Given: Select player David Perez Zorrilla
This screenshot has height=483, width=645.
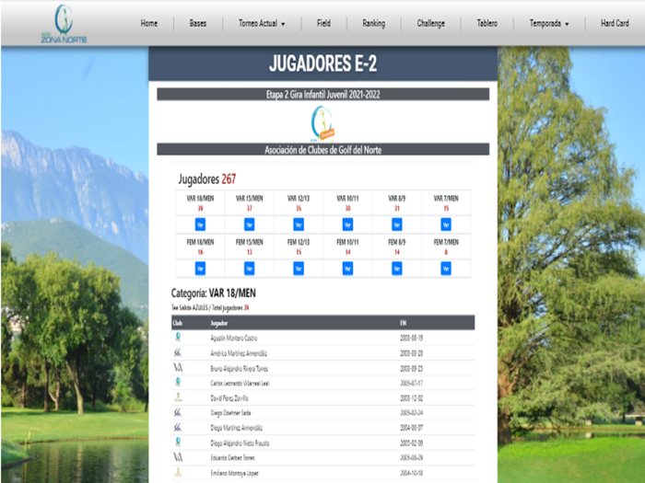Looking at the screenshot, I should pos(229,398).
